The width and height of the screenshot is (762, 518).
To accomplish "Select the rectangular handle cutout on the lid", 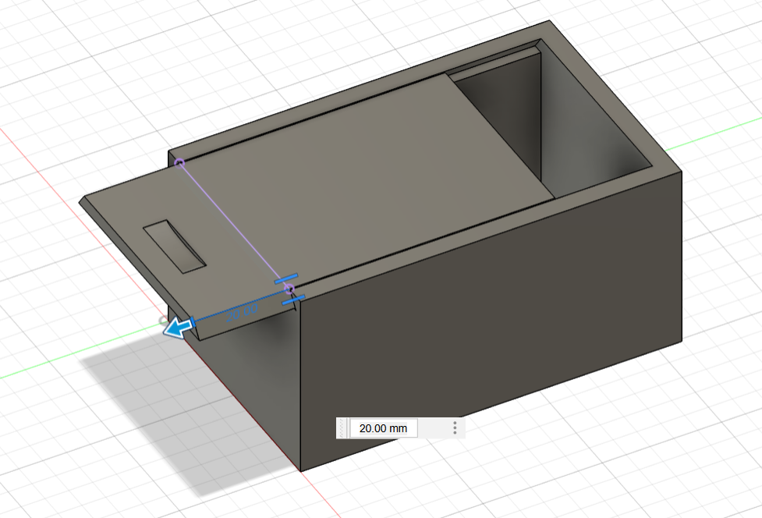I will [x=175, y=247].
